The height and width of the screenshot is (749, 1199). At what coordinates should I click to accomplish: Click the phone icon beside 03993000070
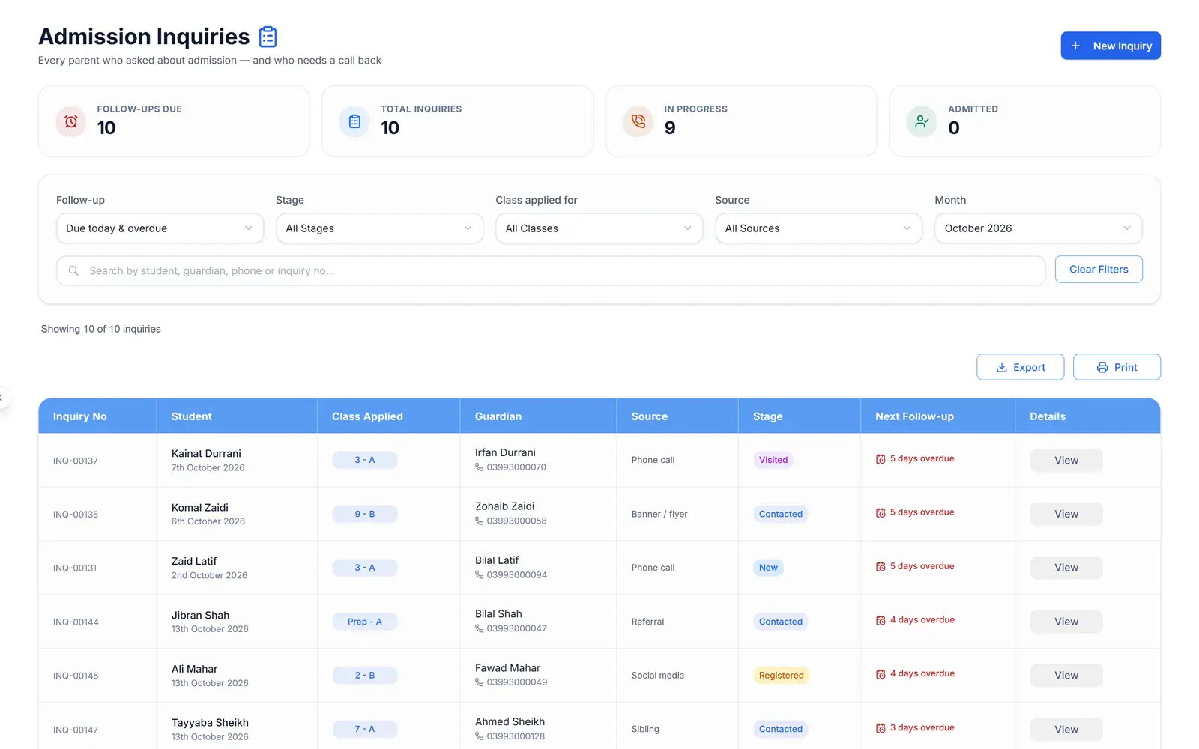pos(480,467)
